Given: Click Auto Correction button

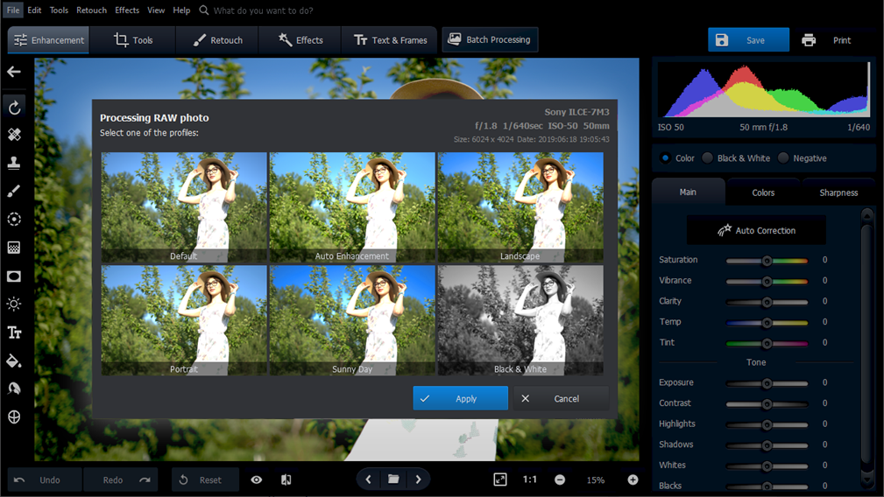Looking at the screenshot, I should click(756, 230).
